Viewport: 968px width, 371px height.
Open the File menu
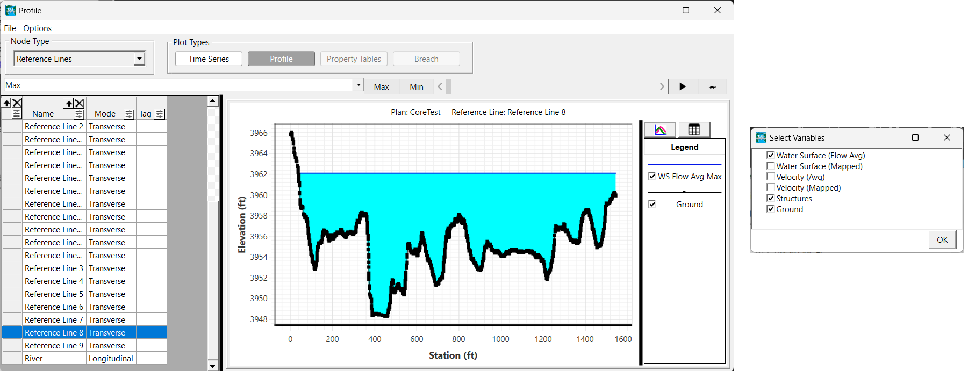pyautogui.click(x=10, y=28)
